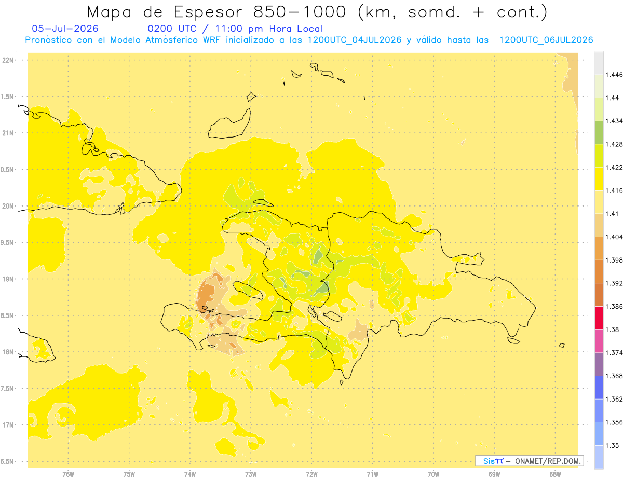The height and width of the screenshot is (481, 623).
Task: Click the longitude label 70W
Action: coord(434,474)
